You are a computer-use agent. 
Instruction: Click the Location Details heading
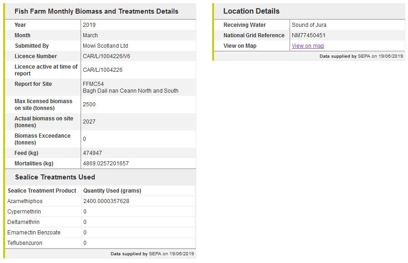(x=251, y=11)
